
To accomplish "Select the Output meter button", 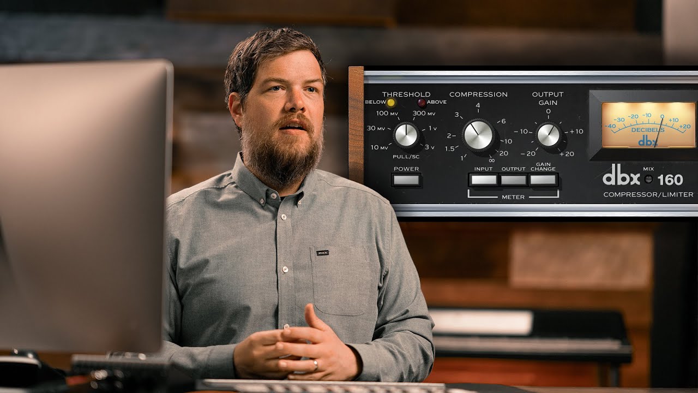I will (514, 180).
